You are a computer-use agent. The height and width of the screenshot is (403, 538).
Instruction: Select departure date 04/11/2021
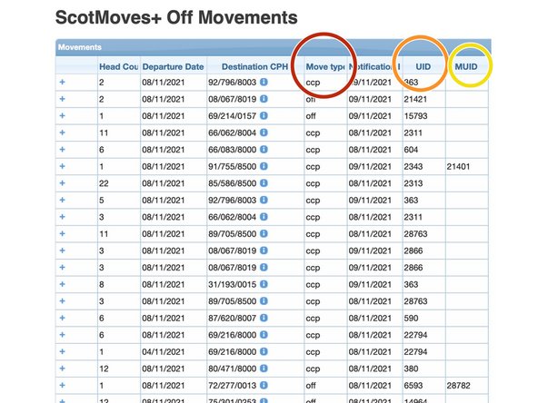click(x=164, y=352)
